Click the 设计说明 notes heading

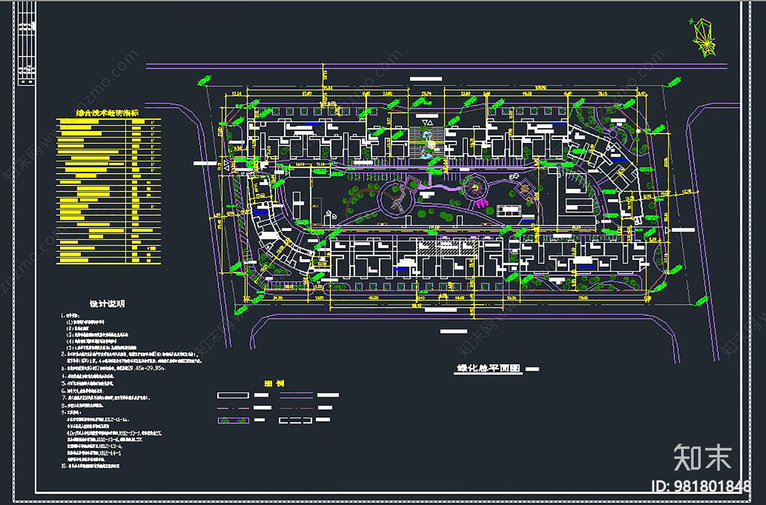pyautogui.click(x=107, y=304)
